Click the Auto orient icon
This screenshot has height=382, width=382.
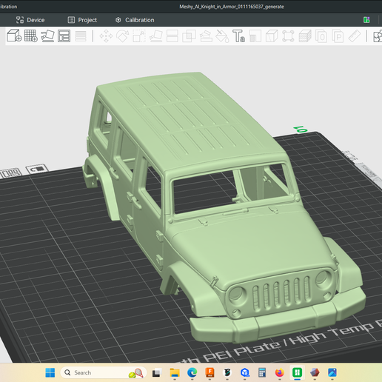click(x=47, y=36)
